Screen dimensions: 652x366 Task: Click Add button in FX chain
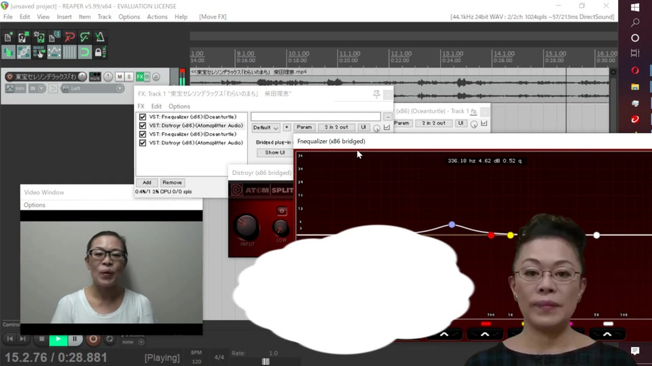click(x=147, y=182)
